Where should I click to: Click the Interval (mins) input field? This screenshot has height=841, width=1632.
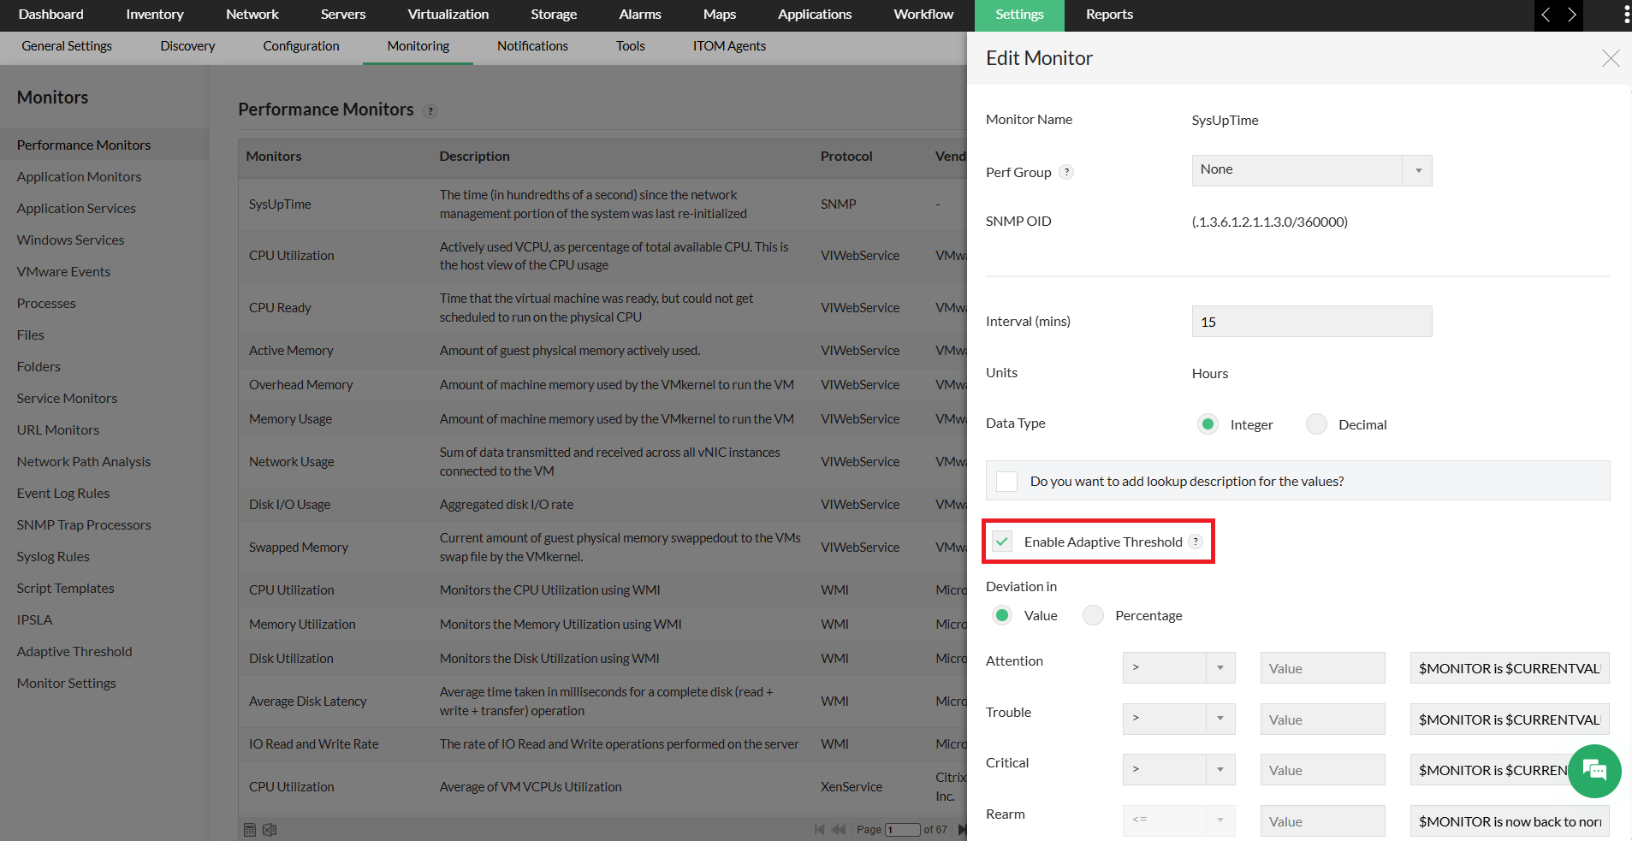[1311, 322]
